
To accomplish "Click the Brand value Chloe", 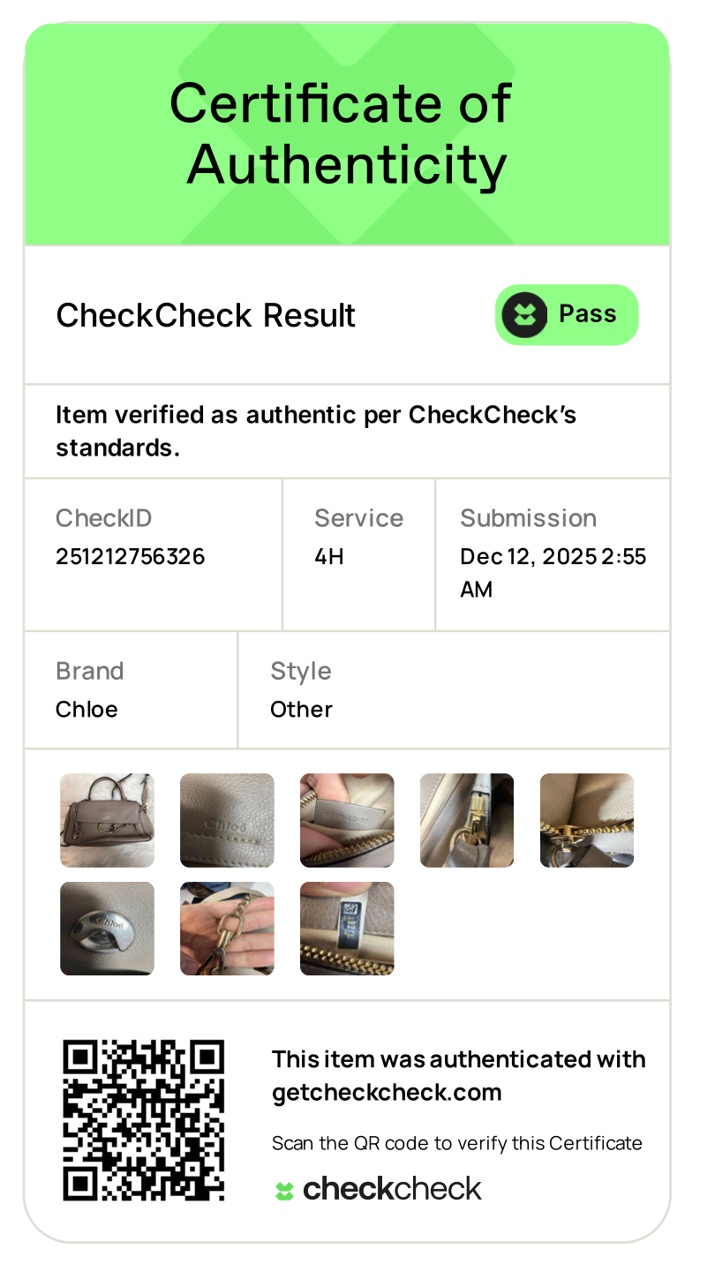I will click(87, 709).
